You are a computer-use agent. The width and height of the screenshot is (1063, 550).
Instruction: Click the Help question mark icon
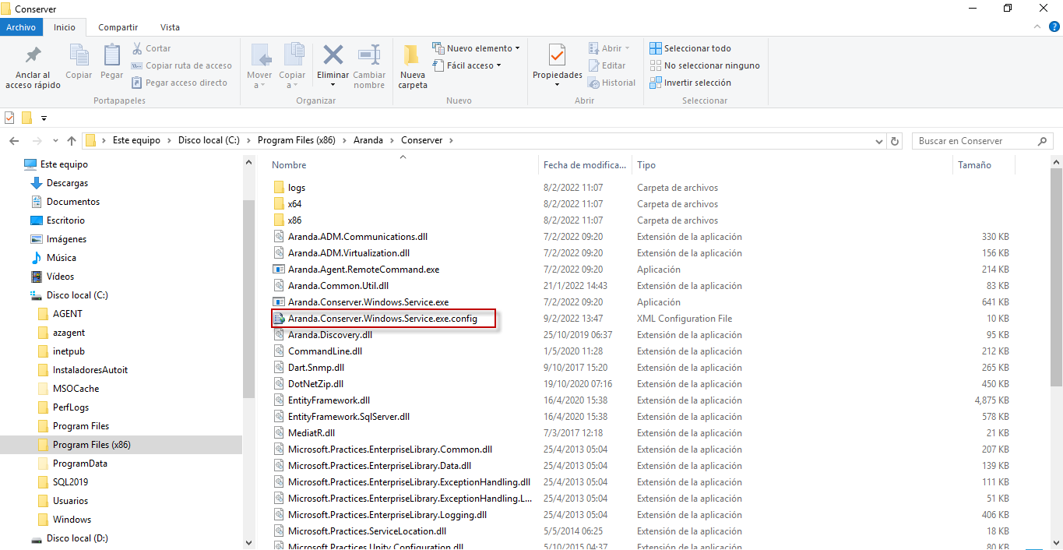pos(1054,26)
